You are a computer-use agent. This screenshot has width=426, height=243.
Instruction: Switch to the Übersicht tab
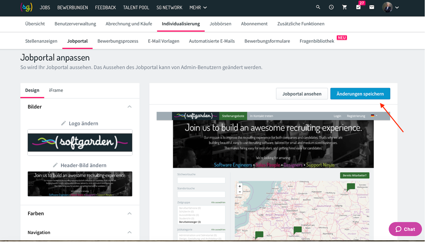pos(35,24)
